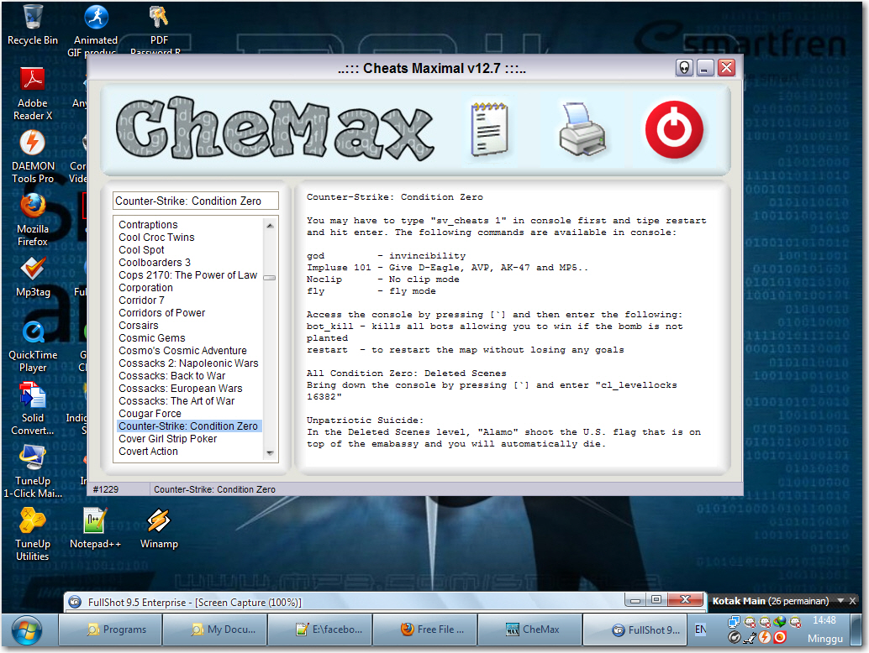869x653 pixels.
Task: Click the EN language indicator
Action: tap(701, 629)
